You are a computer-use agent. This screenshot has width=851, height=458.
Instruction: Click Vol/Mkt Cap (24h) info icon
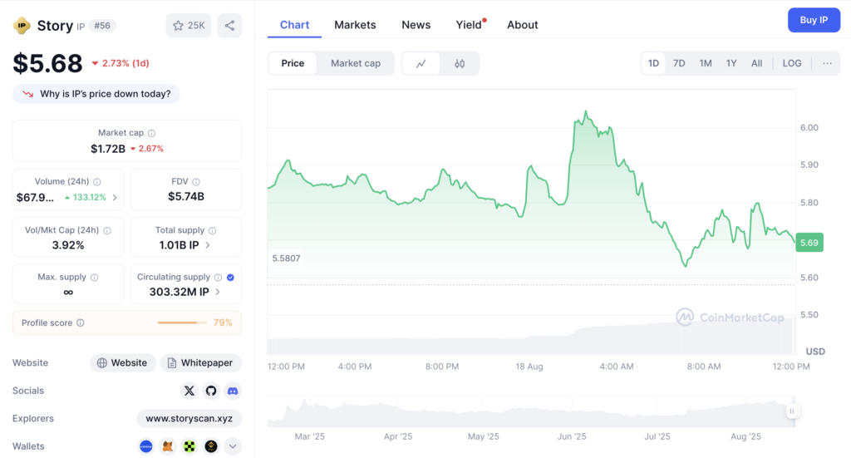pos(107,230)
